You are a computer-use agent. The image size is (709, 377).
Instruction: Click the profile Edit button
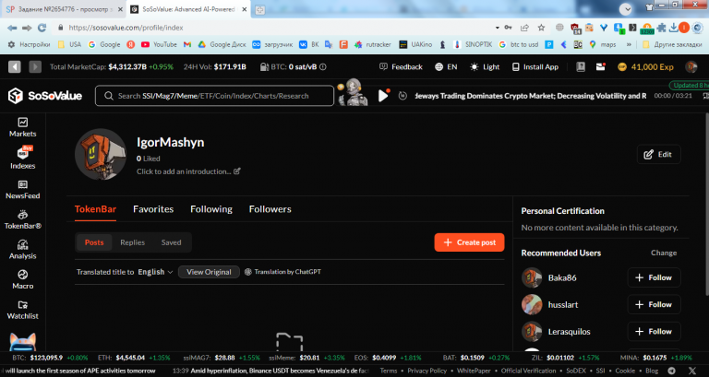coord(658,155)
